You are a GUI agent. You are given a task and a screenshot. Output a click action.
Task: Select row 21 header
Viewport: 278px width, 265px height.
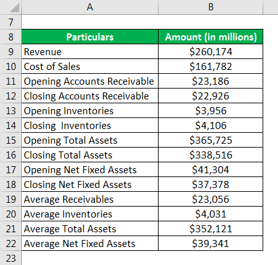[11, 228]
